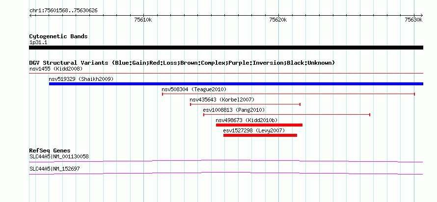This screenshot has height=202, width=437.
Task: Click the nsv508304 thin red loss line
Action: [288, 94]
